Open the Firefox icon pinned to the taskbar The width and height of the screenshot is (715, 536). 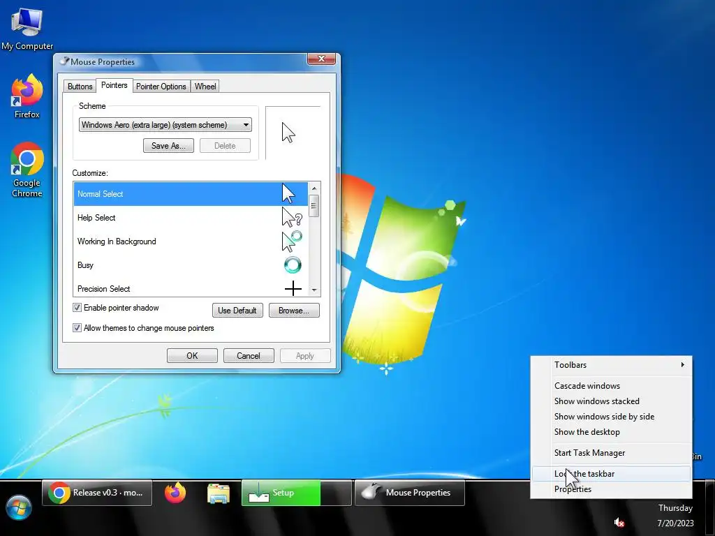tap(175, 493)
